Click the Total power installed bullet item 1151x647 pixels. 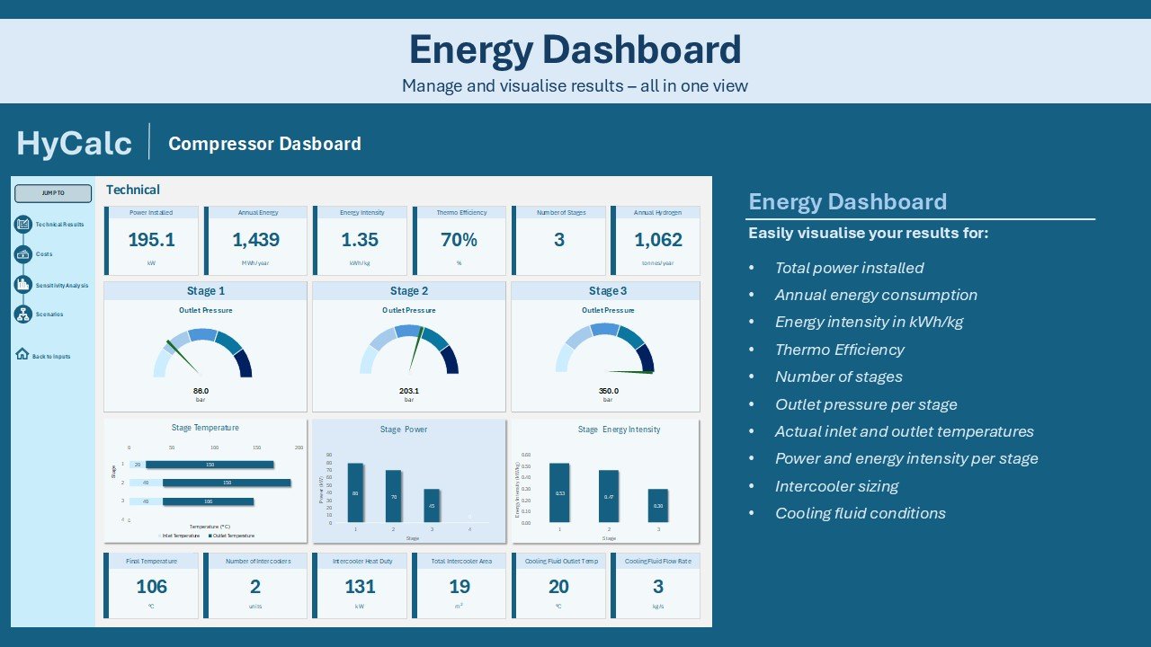[851, 267]
